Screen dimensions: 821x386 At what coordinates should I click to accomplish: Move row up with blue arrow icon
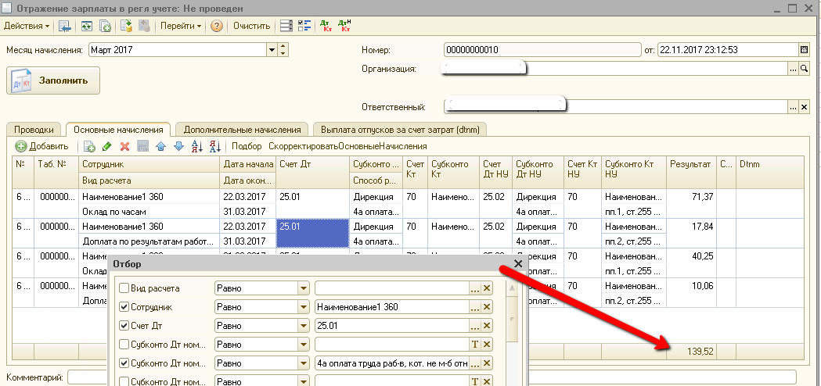pyautogui.click(x=160, y=146)
